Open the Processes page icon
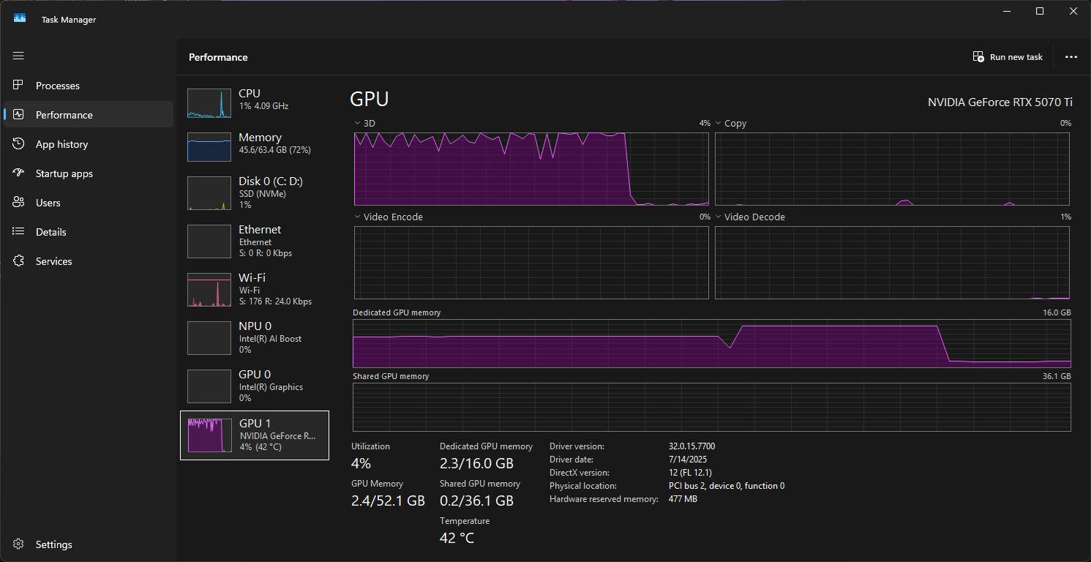Viewport: 1091px width, 562px height. click(x=19, y=86)
